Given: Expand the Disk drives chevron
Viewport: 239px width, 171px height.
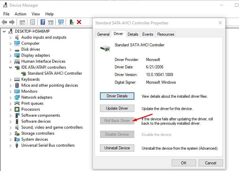Looking at the screenshot, I should pos(10,50).
